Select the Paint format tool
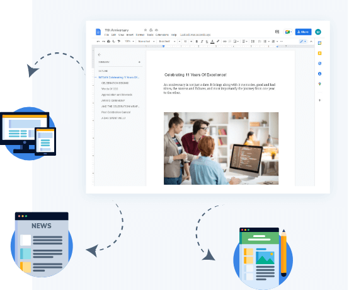Image resolution: width=349 pixels, height=290 pixels. pyautogui.click(x=119, y=42)
